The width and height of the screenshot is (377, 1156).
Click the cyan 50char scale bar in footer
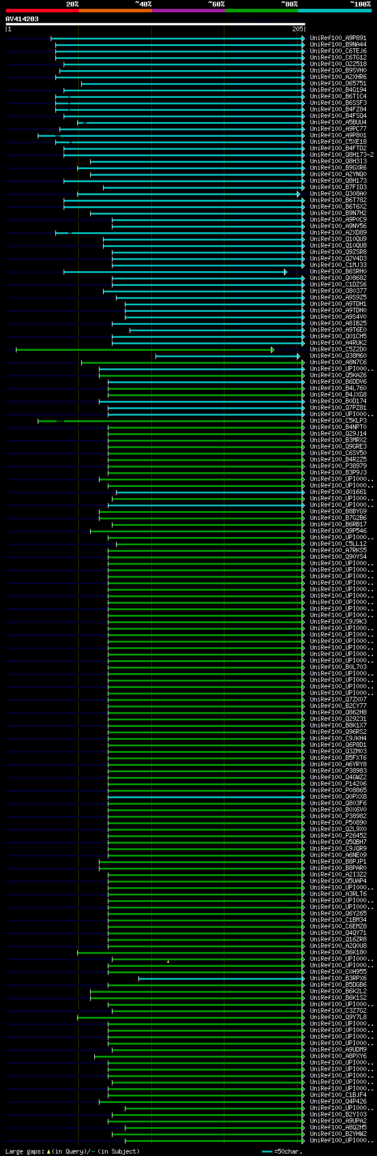point(267,1151)
